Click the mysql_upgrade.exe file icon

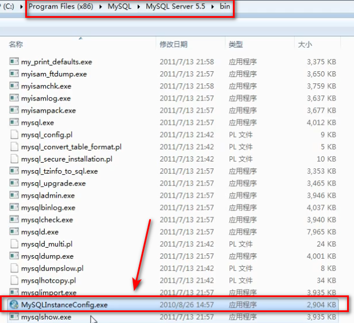click(x=14, y=183)
